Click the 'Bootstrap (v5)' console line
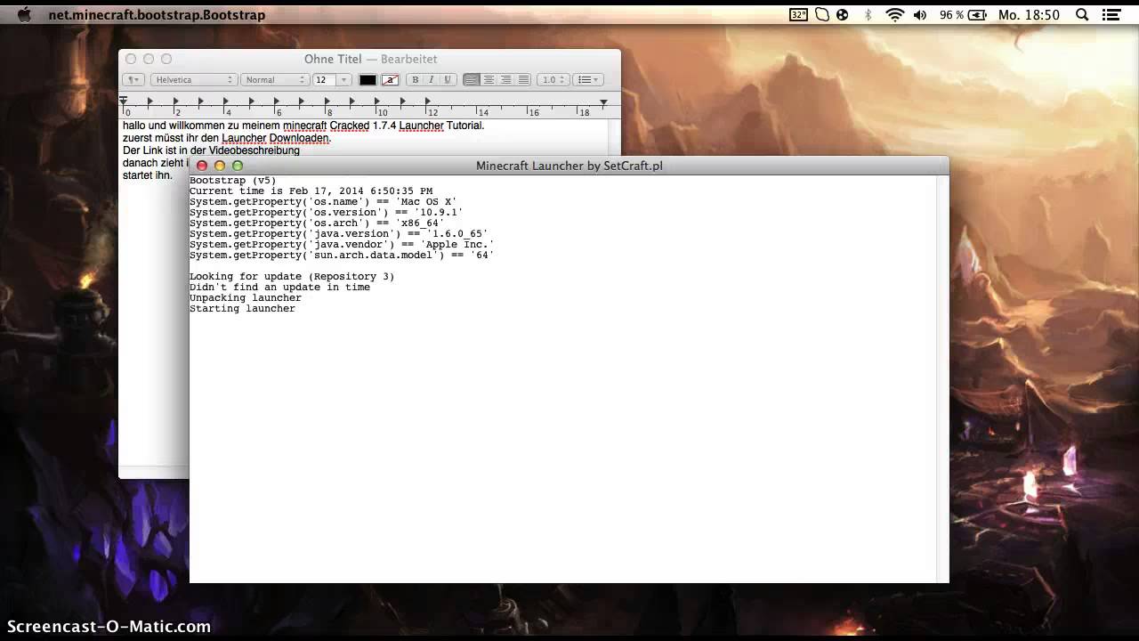 (233, 181)
